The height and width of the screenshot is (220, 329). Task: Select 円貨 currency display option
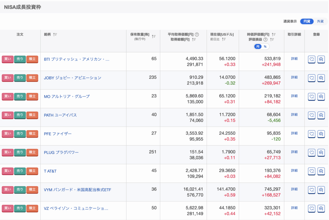(307, 21)
